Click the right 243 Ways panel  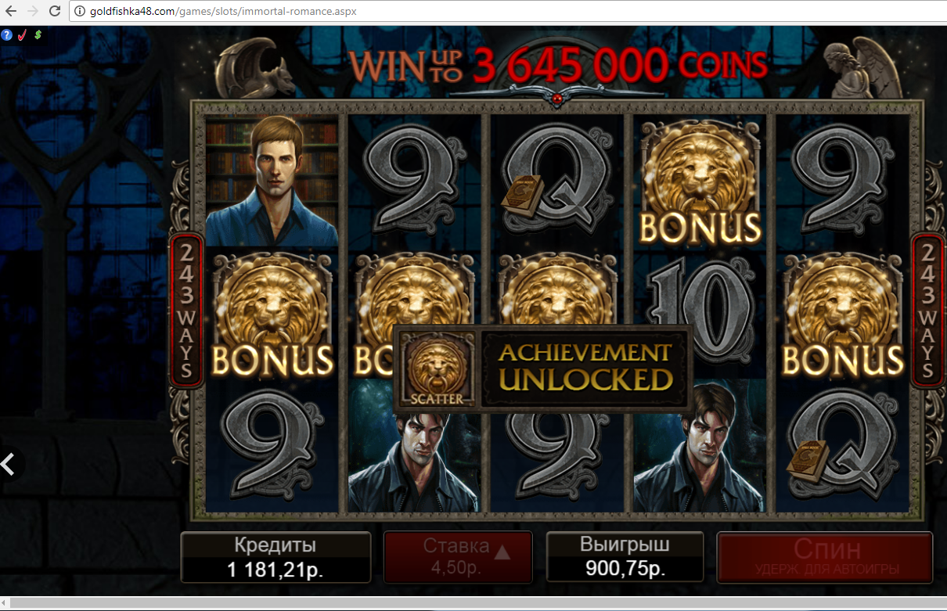coord(927,310)
